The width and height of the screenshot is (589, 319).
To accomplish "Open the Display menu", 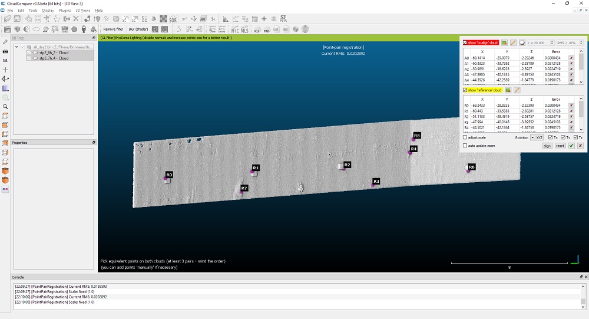I will pyautogui.click(x=47, y=11).
